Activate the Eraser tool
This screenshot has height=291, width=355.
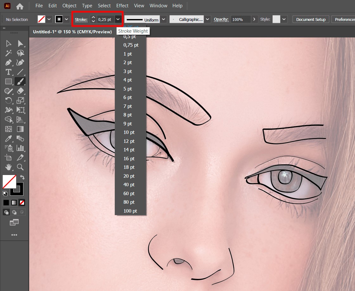(x=20, y=91)
